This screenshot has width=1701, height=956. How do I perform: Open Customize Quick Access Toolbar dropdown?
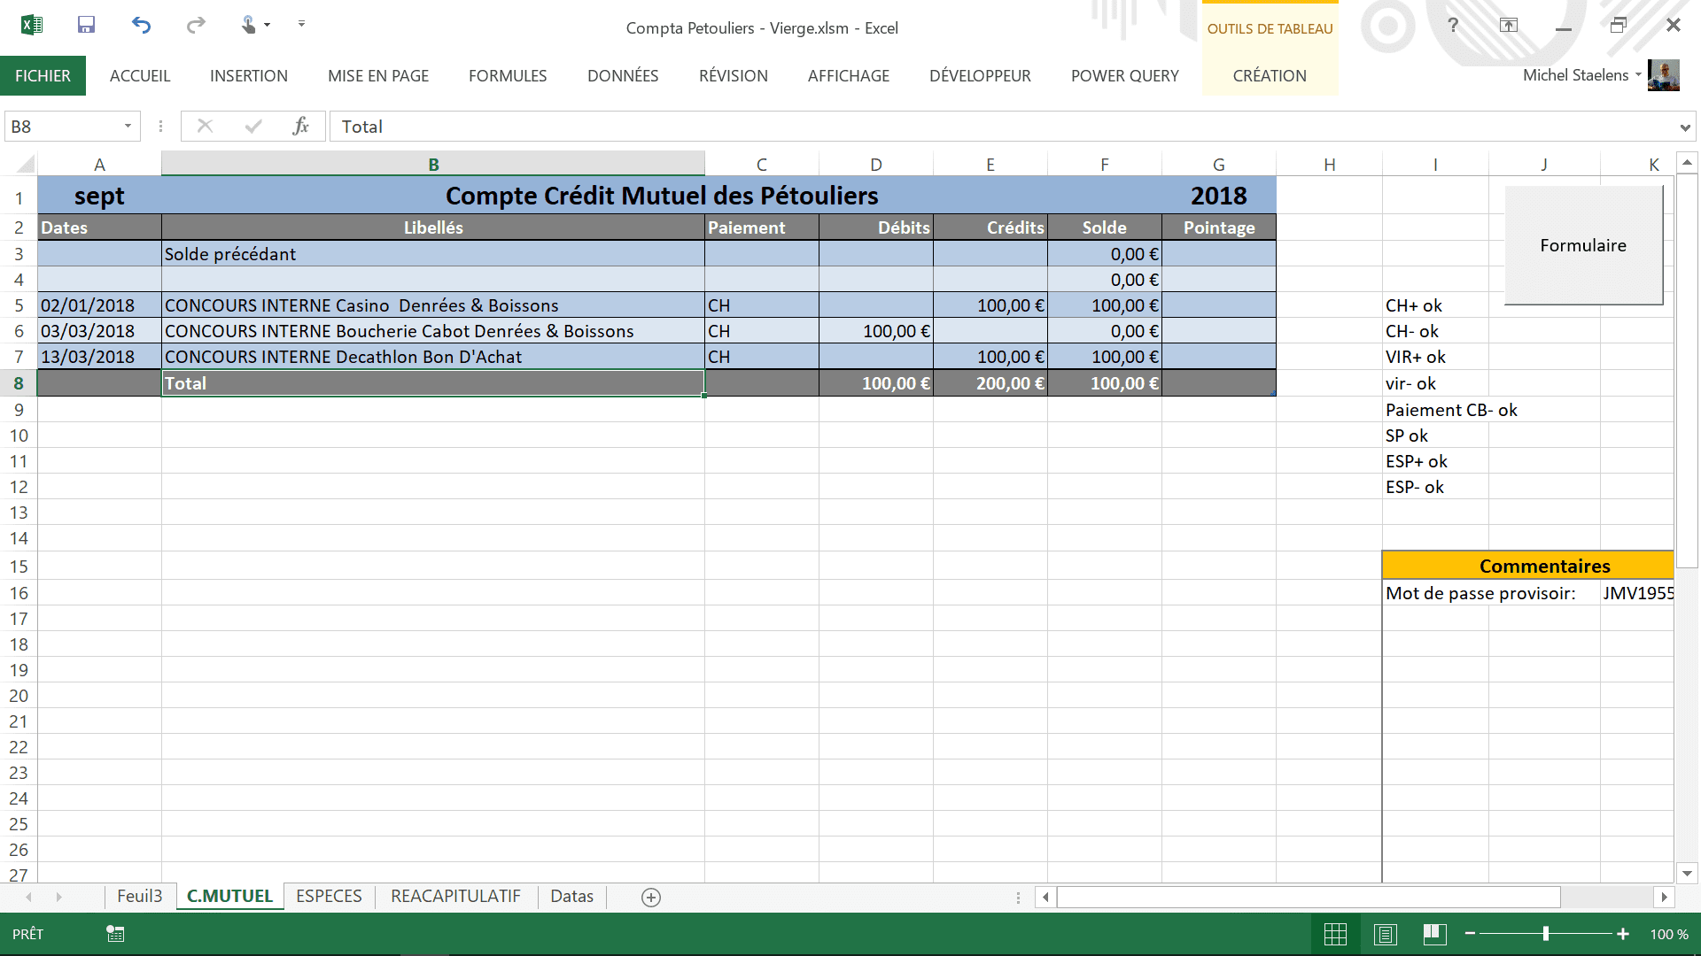tap(301, 24)
